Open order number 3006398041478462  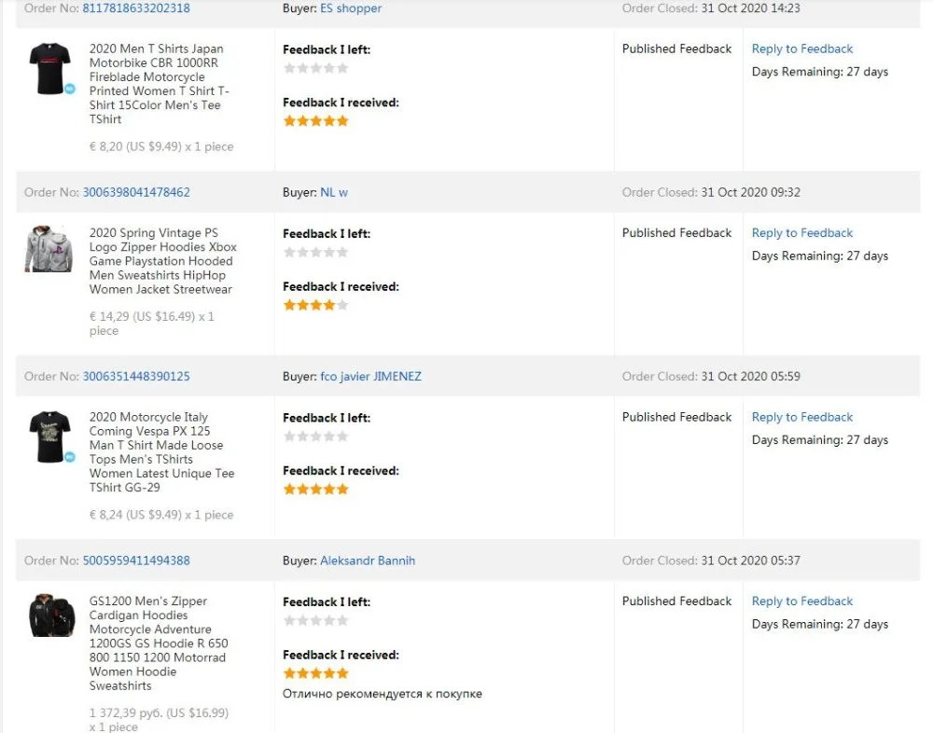tap(136, 192)
